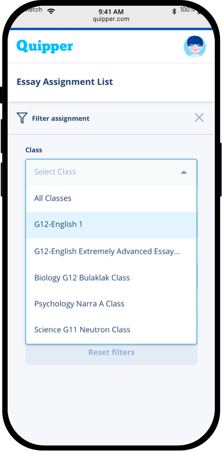
Task: Pick Biology G12 Bulaklak Class
Action: (111, 277)
